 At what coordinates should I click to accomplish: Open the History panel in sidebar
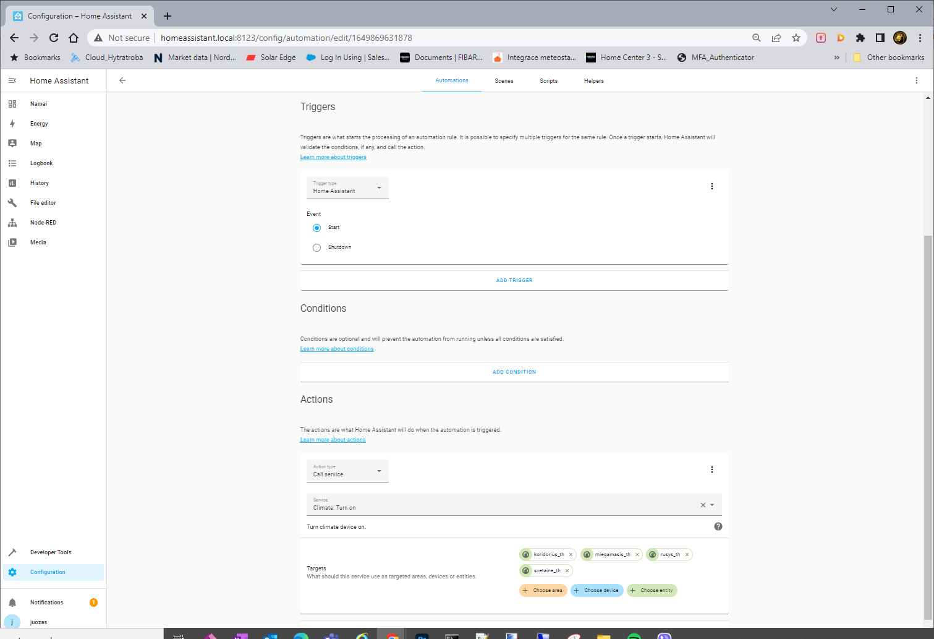coord(39,182)
